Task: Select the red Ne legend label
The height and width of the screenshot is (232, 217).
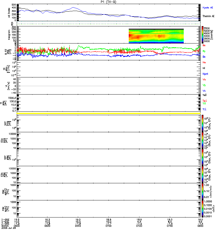Action: point(204,62)
